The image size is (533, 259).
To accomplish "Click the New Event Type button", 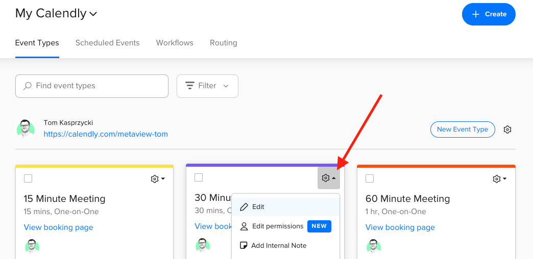I will point(463,129).
